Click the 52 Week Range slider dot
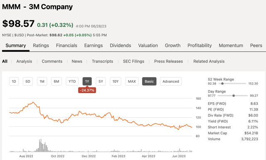Viewport: 266px width, 160px height. coord(222,84)
